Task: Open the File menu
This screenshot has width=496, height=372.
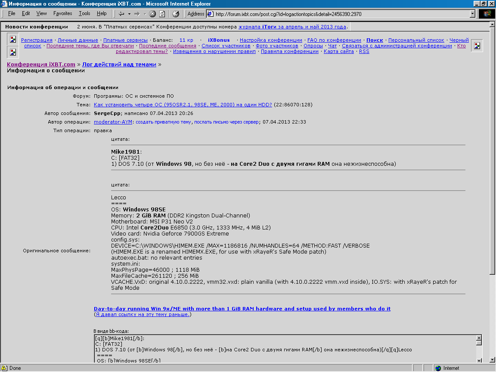Action: (11, 13)
